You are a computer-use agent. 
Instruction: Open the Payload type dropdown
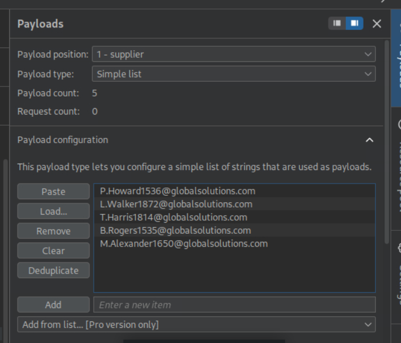[x=233, y=74]
